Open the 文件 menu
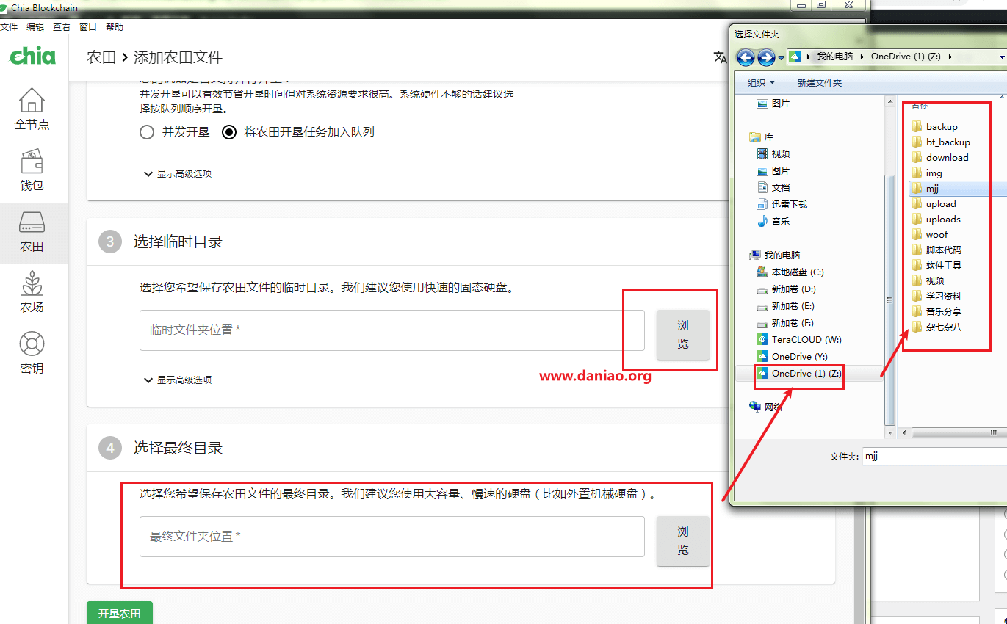 pos(8,27)
